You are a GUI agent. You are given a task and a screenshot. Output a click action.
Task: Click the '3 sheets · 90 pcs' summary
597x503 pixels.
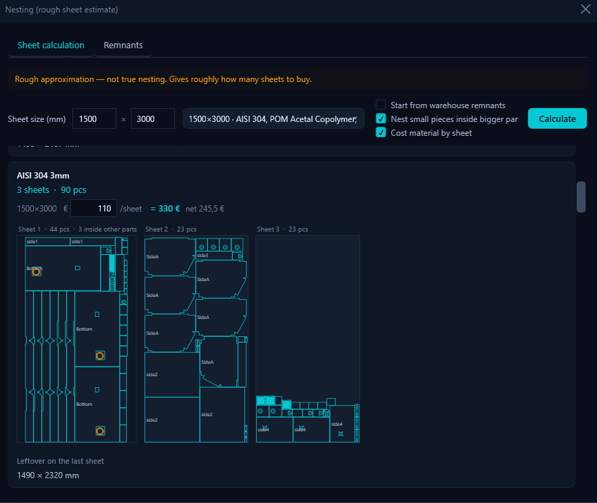tap(52, 189)
